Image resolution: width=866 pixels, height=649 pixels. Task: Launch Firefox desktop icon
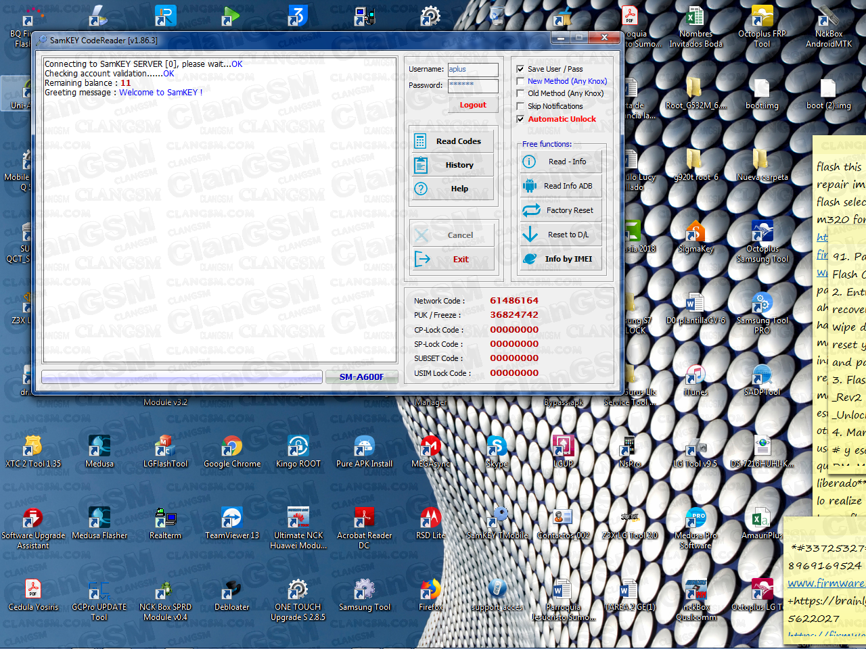(x=430, y=595)
